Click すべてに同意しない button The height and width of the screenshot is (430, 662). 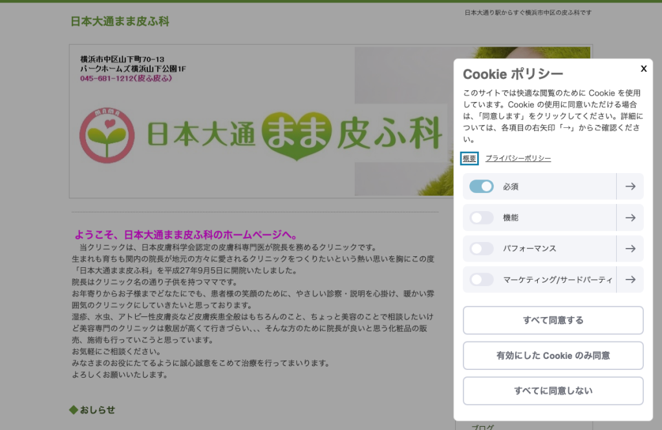[x=553, y=391]
